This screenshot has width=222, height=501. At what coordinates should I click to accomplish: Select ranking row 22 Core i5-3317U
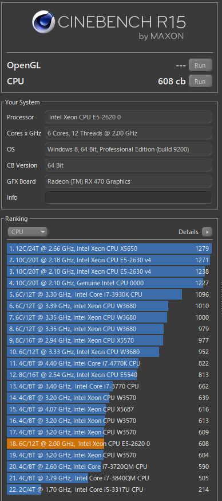click(x=109, y=490)
